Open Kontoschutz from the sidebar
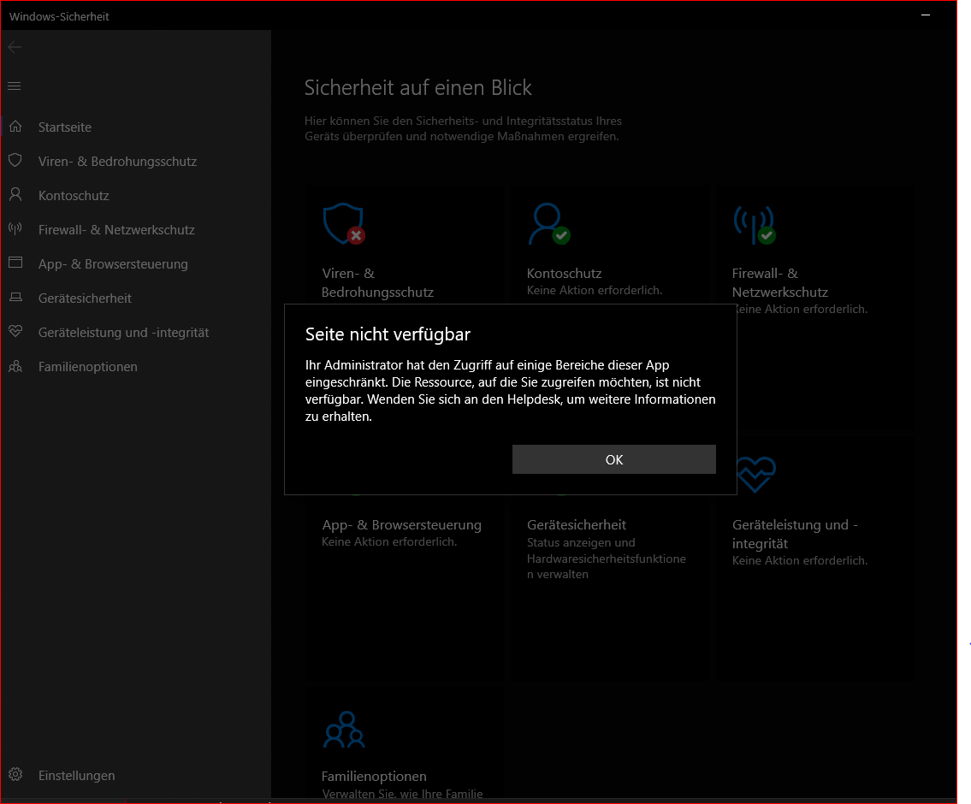This screenshot has height=804, width=971. click(74, 196)
